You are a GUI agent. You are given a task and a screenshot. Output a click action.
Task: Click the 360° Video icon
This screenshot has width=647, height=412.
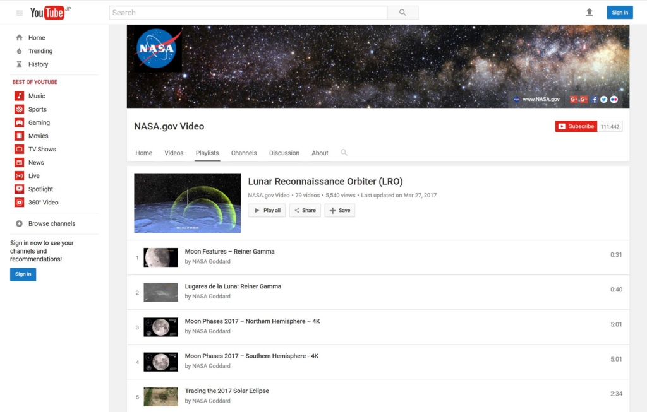(20, 203)
